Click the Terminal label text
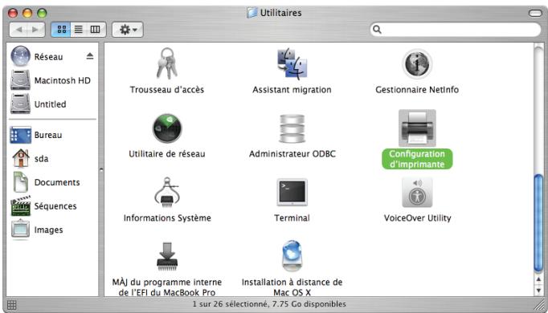 pos(292,218)
